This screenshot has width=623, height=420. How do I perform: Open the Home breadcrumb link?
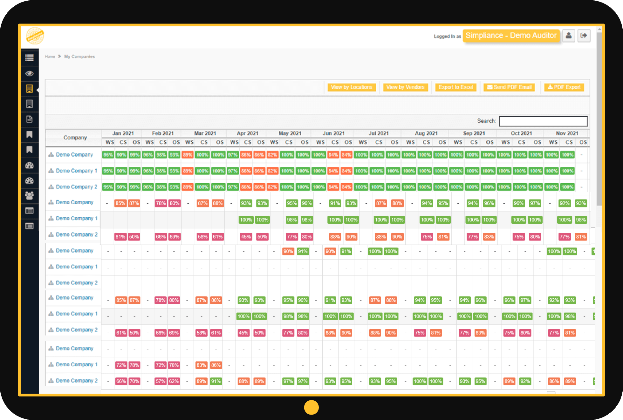(x=50, y=56)
